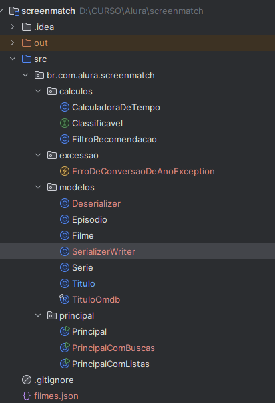This screenshot has width=275, height=403.
Task: Click the filmes.json braces icon
Action: tap(27, 396)
